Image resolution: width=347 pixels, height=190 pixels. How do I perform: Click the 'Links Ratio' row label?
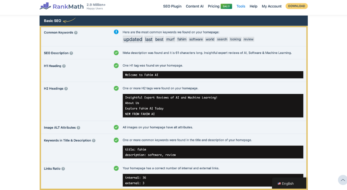tap(52, 168)
